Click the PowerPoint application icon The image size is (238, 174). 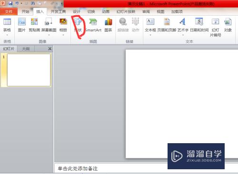3,3
